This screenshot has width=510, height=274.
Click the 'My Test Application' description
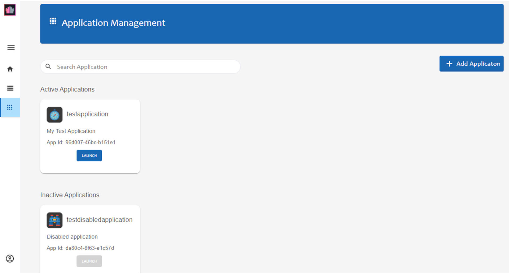(x=71, y=131)
